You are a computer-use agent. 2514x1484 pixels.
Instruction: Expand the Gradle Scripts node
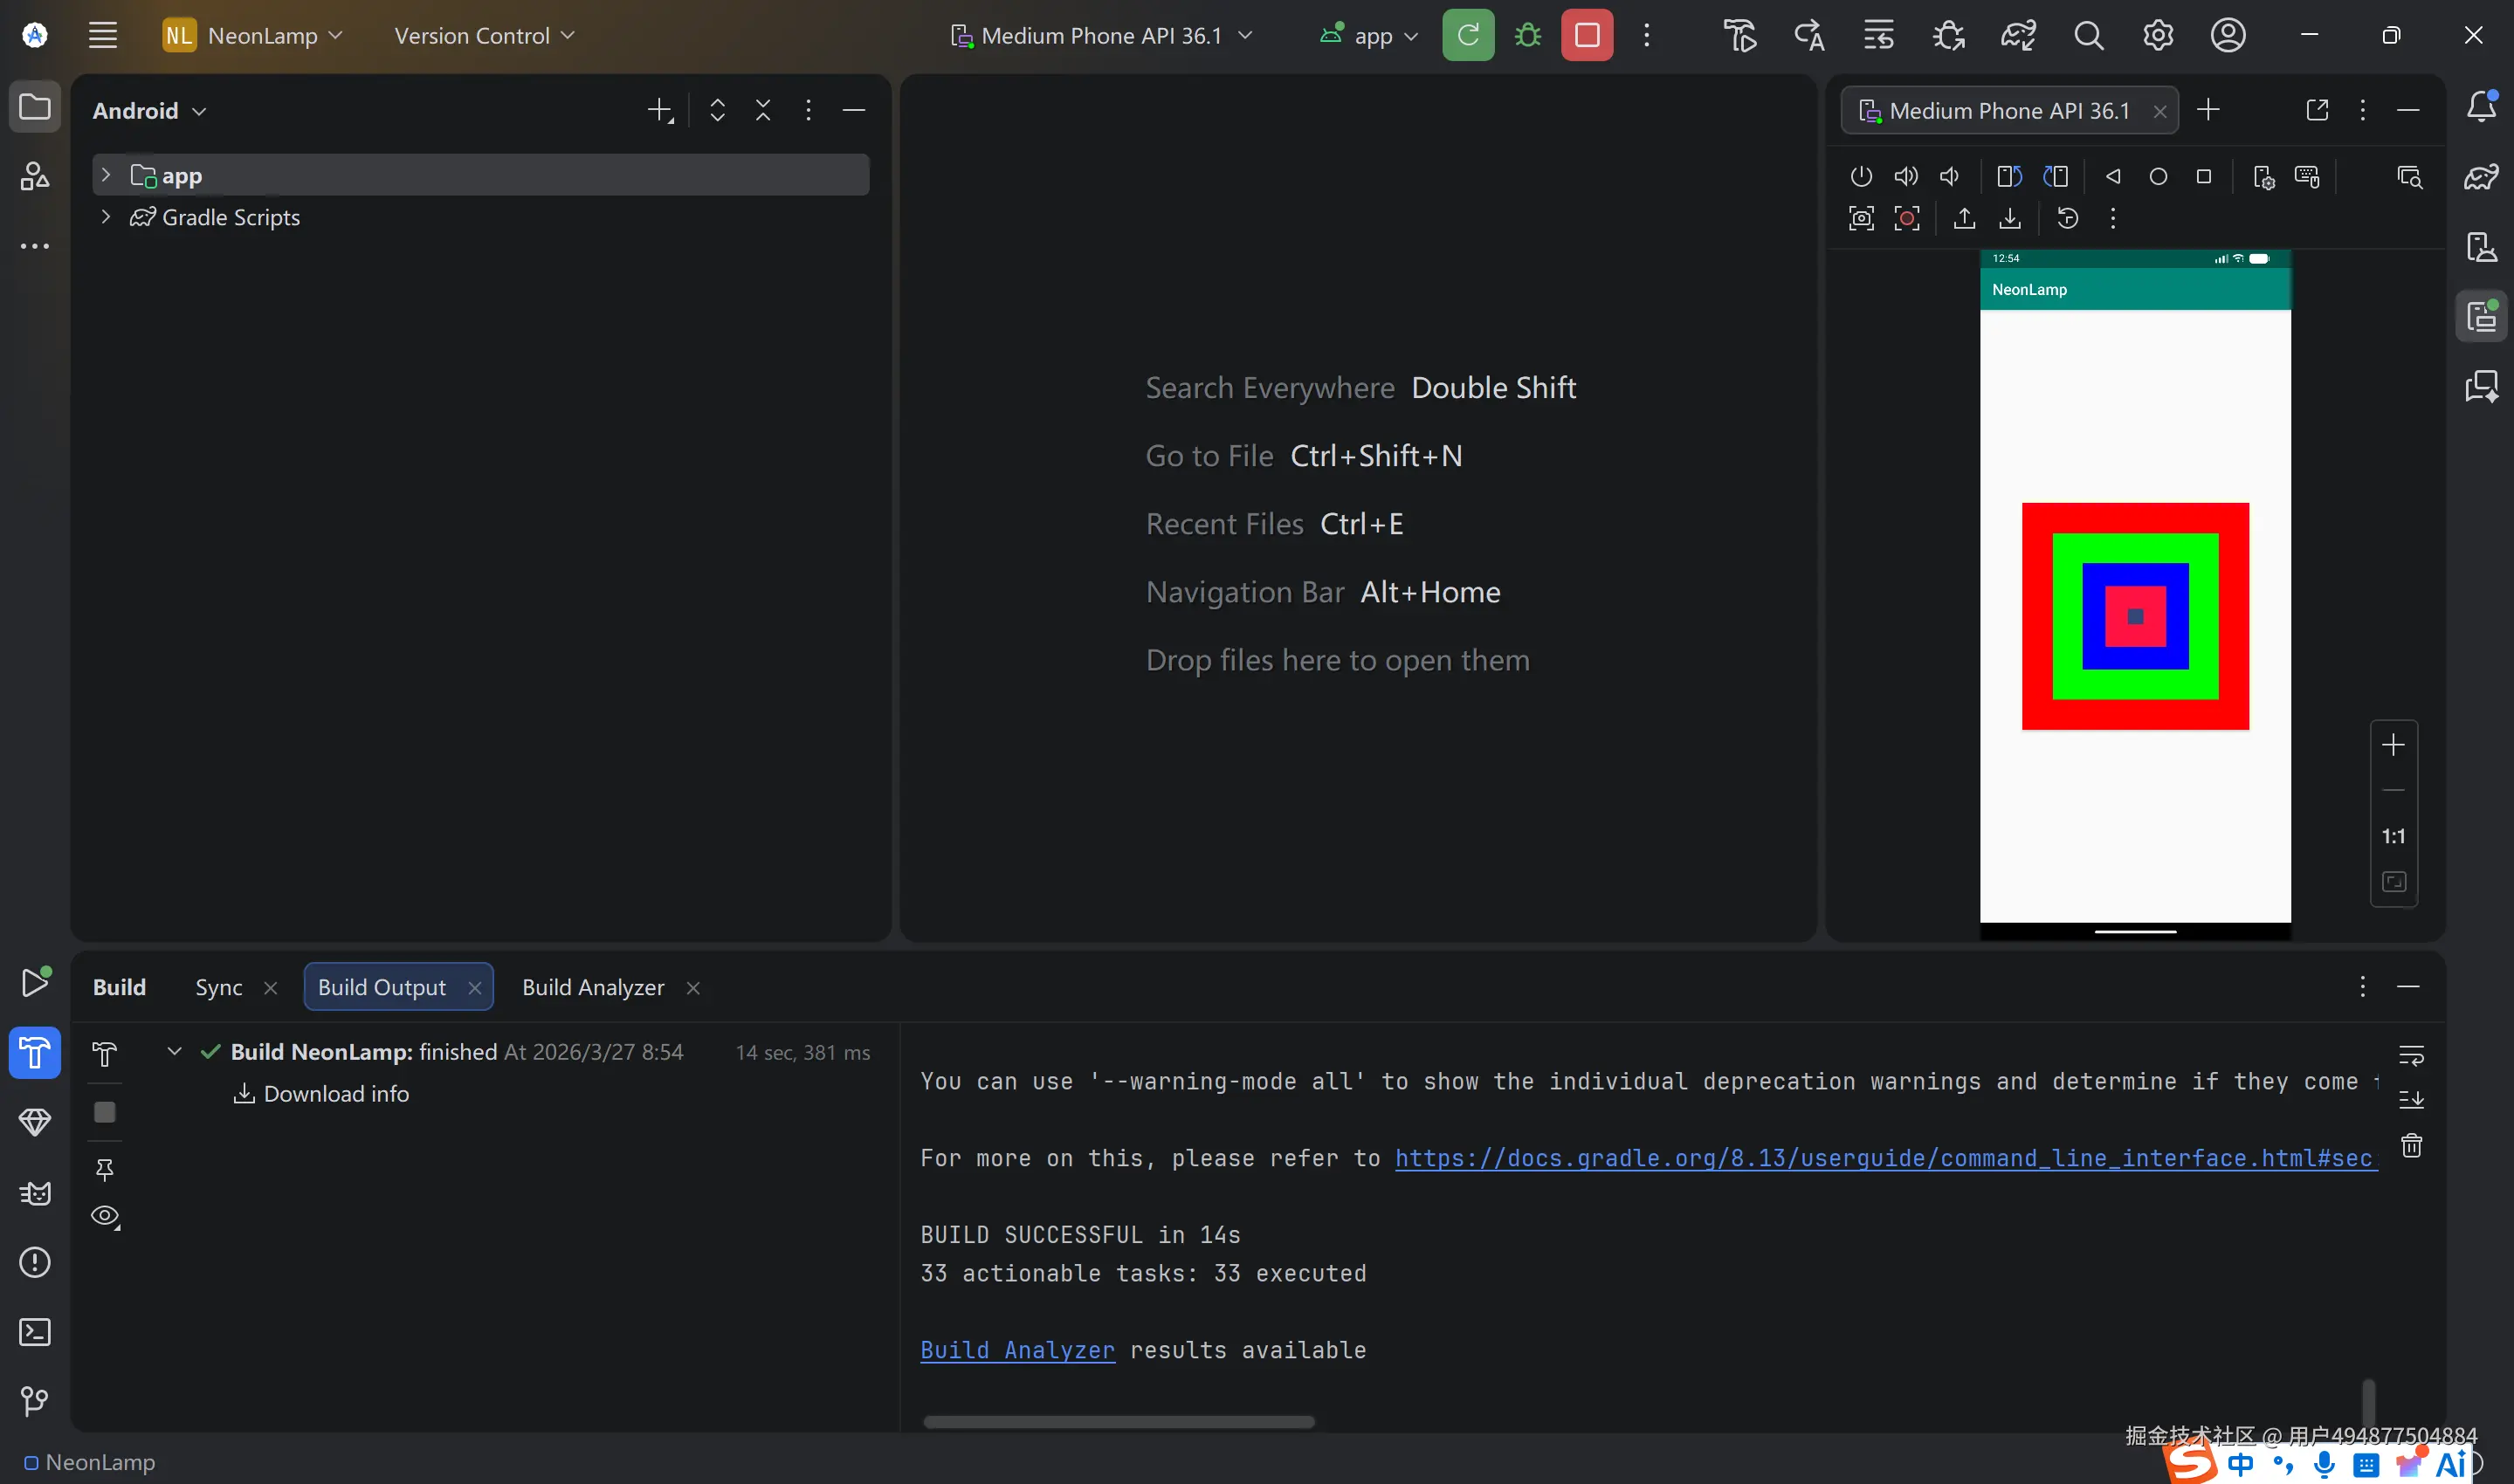pos(106,217)
